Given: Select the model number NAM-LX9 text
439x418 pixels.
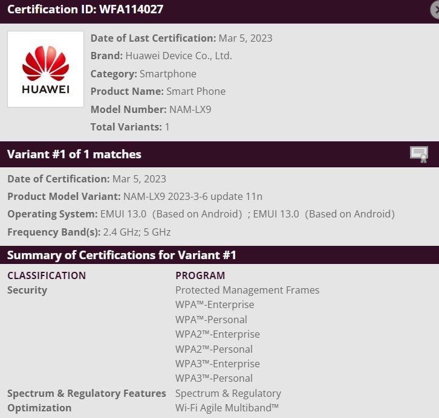Looking at the screenshot, I should click(x=190, y=109).
